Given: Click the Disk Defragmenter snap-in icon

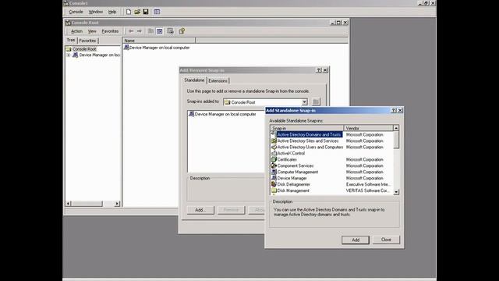Looking at the screenshot, I should [274, 184].
